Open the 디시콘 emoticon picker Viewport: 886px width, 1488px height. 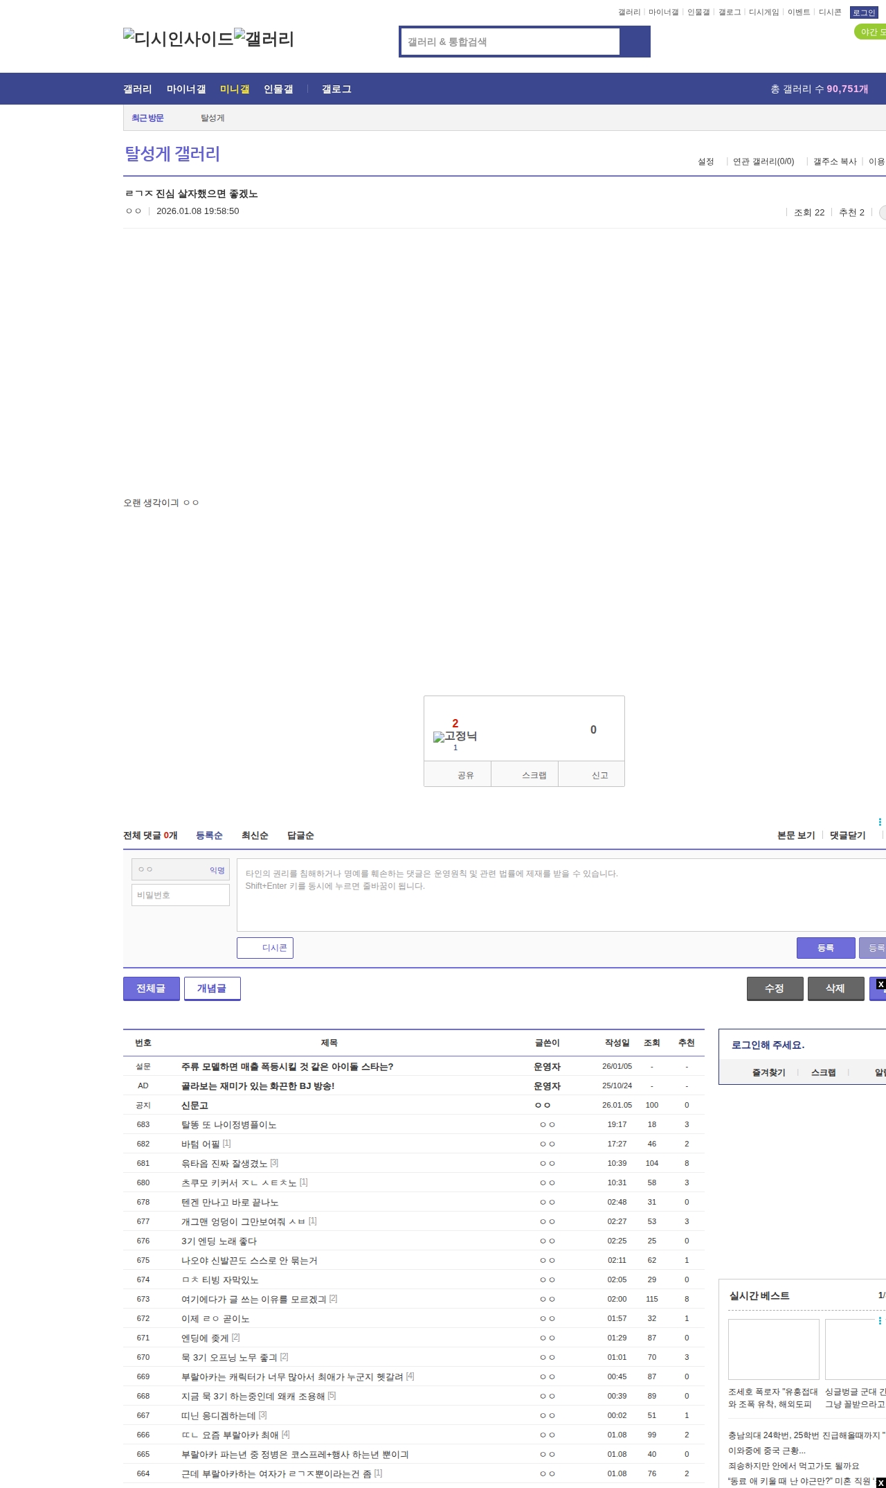click(x=265, y=948)
